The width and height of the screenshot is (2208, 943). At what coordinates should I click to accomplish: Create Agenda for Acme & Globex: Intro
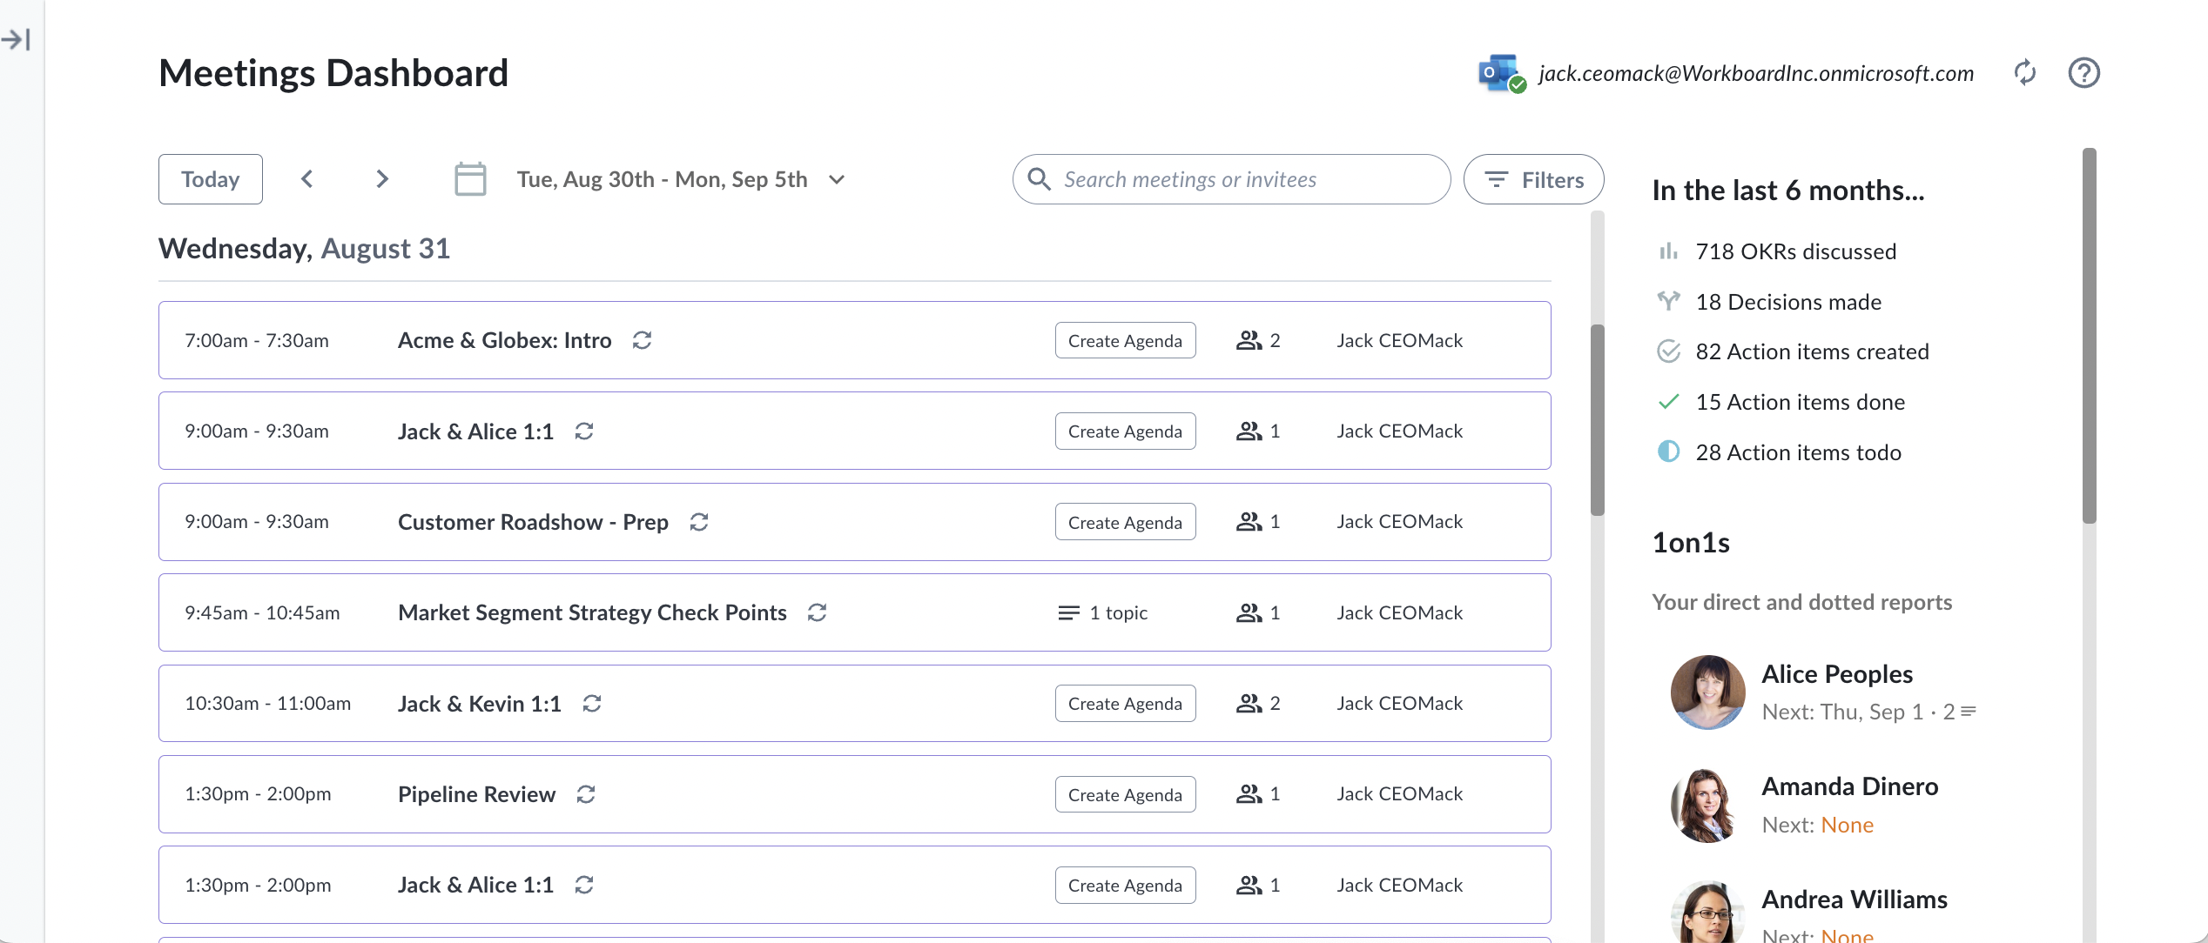click(x=1125, y=340)
